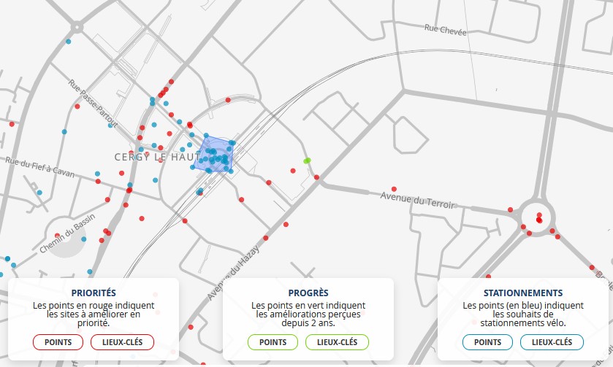The image size is (613, 367).
Task: Click the red POINTS button under Priorités
Action: (x=58, y=342)
